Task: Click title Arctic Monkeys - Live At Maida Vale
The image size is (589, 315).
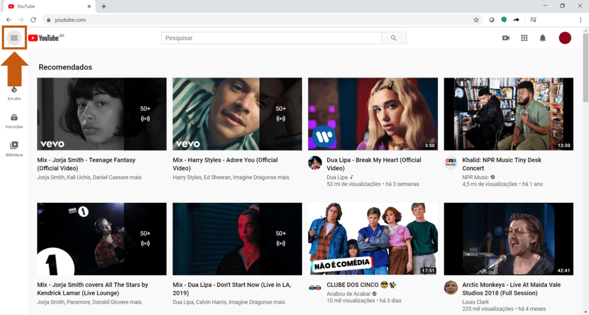Action: click(511, 289)
